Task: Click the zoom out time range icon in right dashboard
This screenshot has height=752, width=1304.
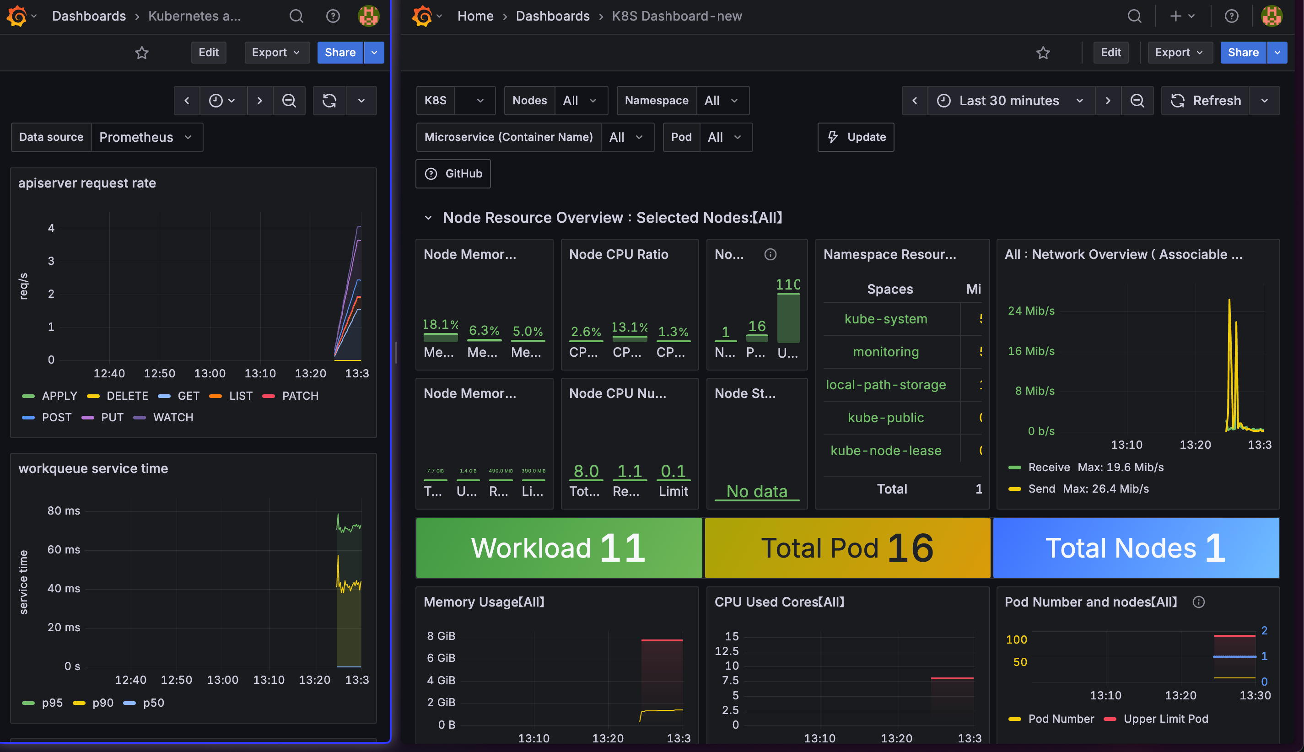Action: tap(1137, 101)
